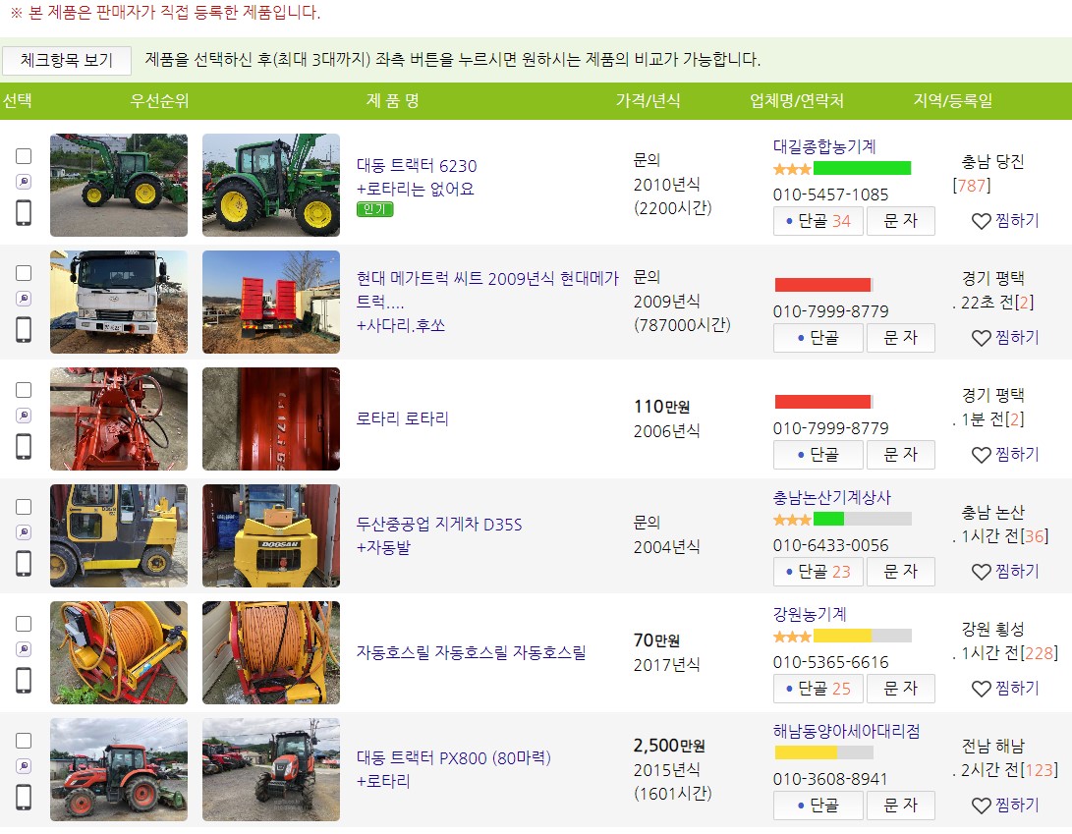Click 단골 25 button for 강원농기계
1072x834 pixels.
click(818, 689)
